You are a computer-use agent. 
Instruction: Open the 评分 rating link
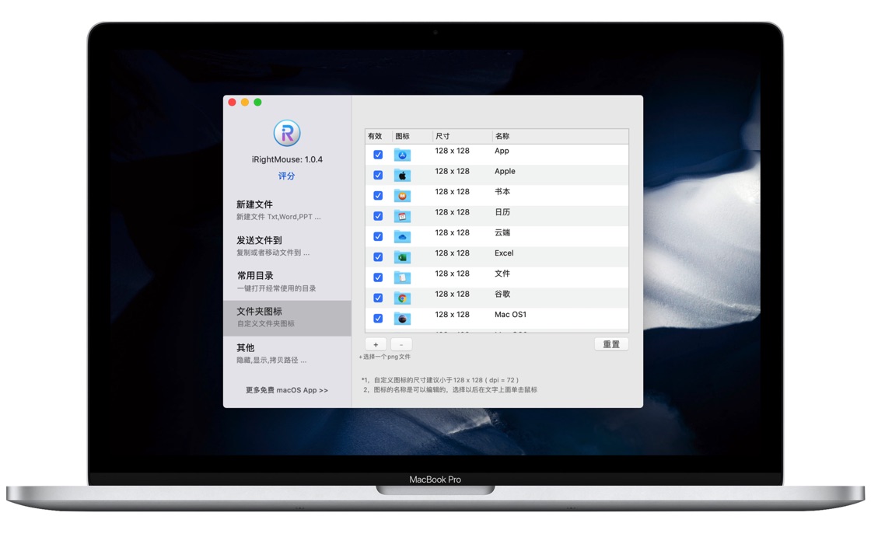[287, 176]
